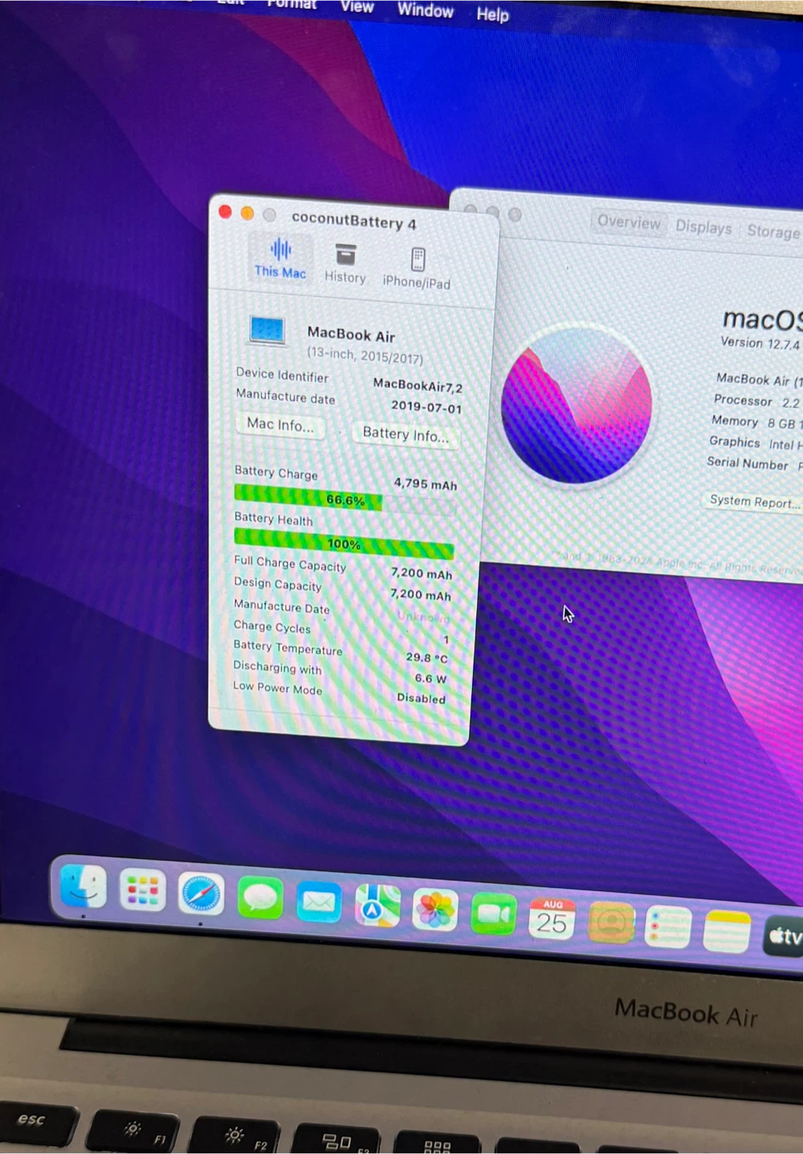Click the Processor row in About This Mac
Image resolution: width=803 pixels, height=1154 pixels.
(x=757, y=401)
